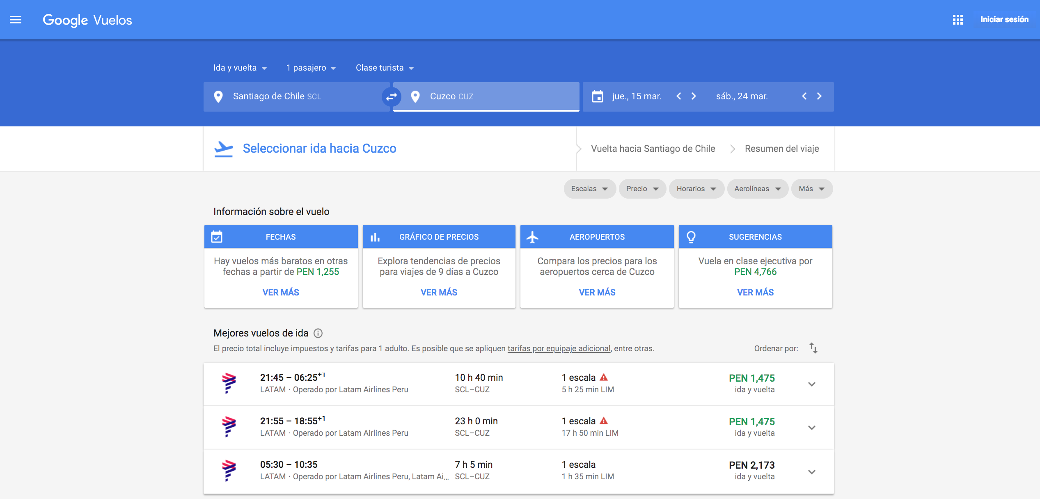Image resolution: width=1040 pixels, height=499 pixels.
Task: Go to previous return date
Action: [804, 96]
